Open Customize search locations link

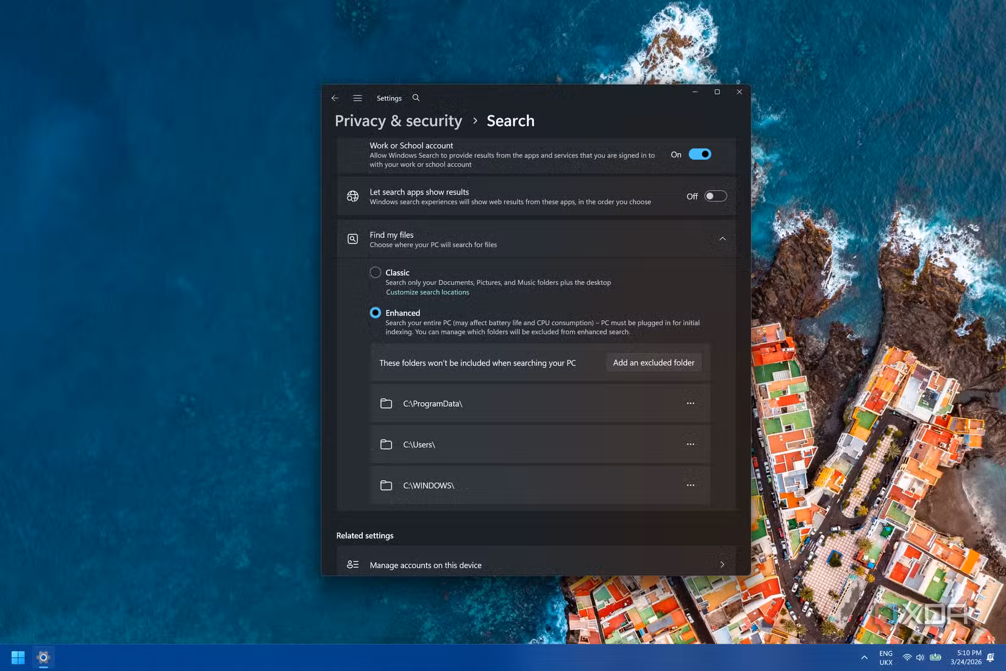[x=427, y=292]
